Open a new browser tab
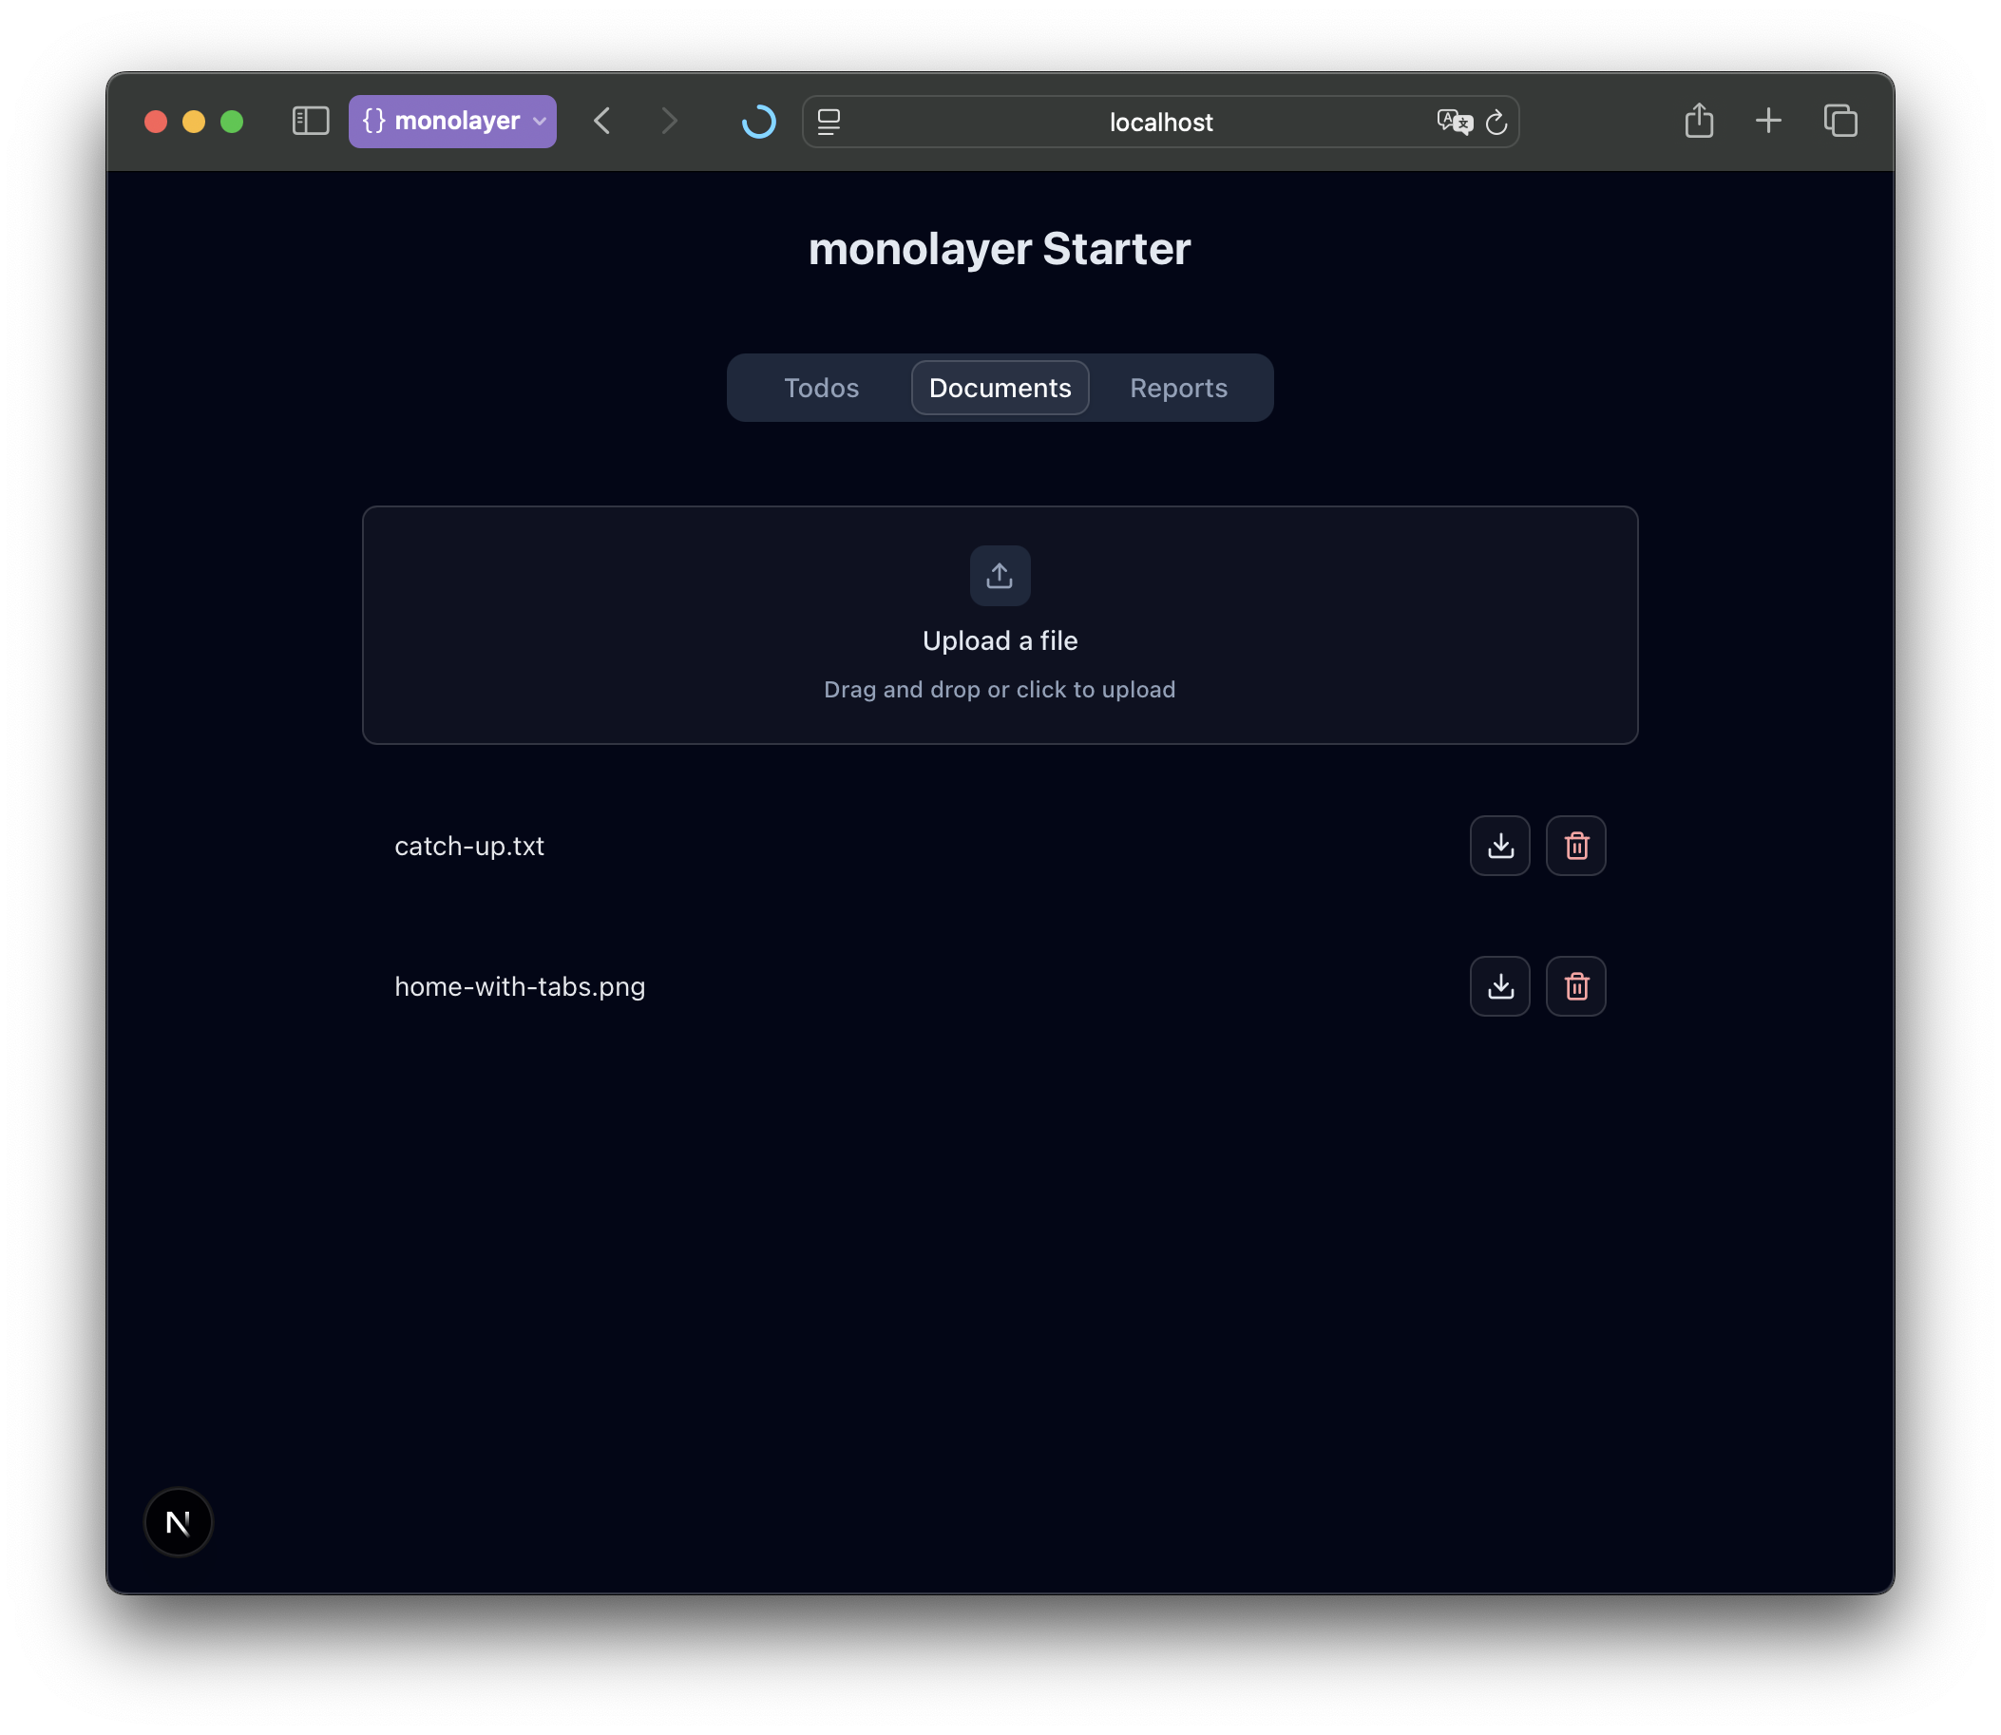The width and height of the screenshot is (2001, 1735). [x=1767, y=121]
